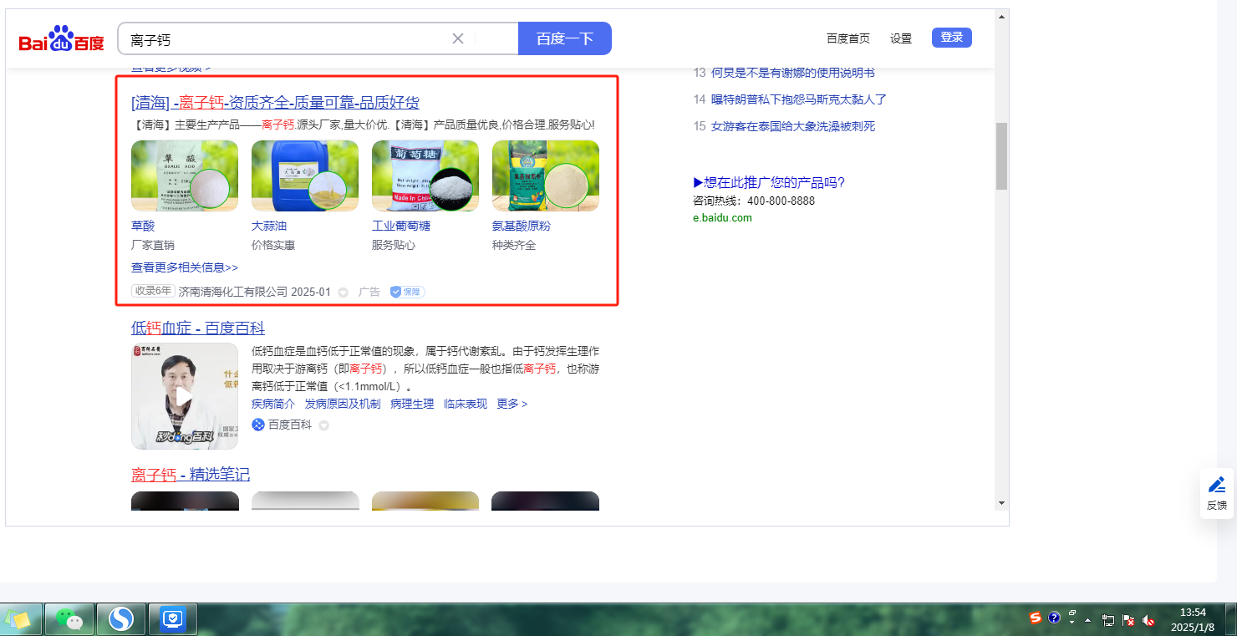The width and height of the screenshot is (1237, 636).
Task: Show hidden tray icons arrow
Action: pos(1087,621)
